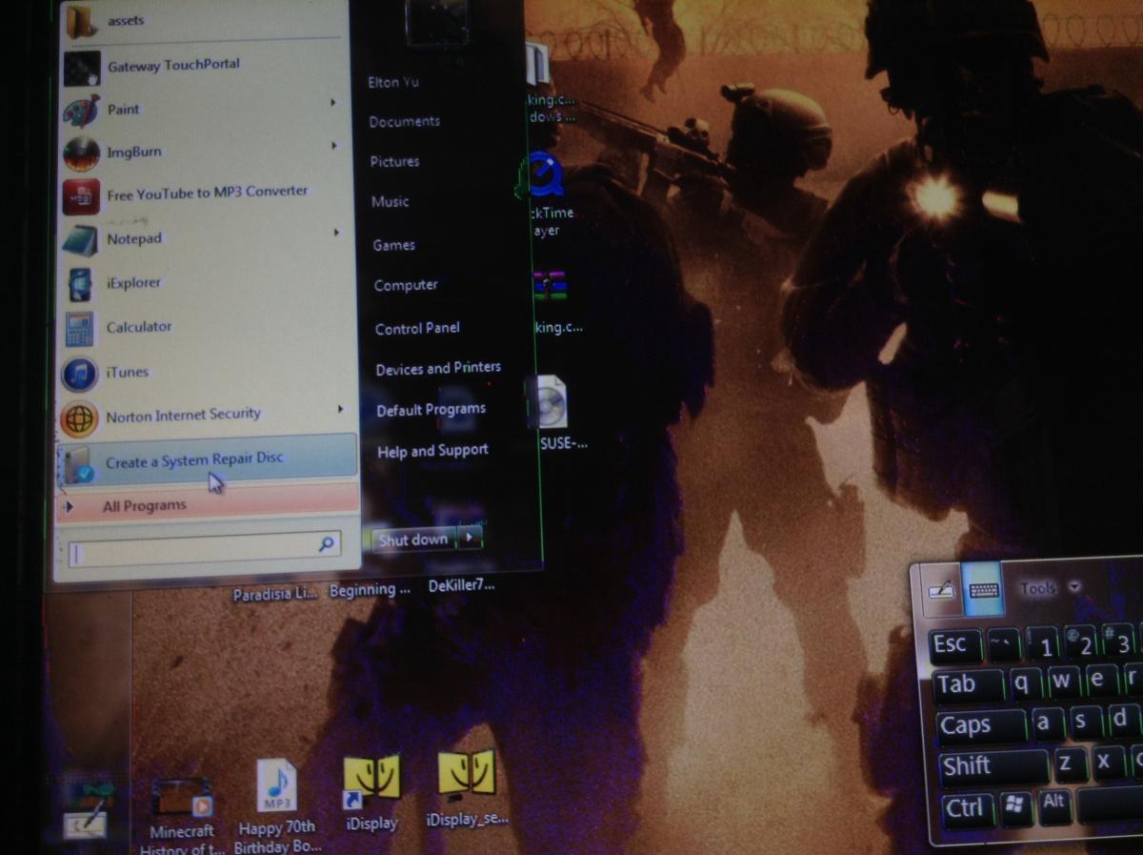Select the DeKiller7... desktop item label
The image size is (1143, 855).
click(x=462, y=586)
